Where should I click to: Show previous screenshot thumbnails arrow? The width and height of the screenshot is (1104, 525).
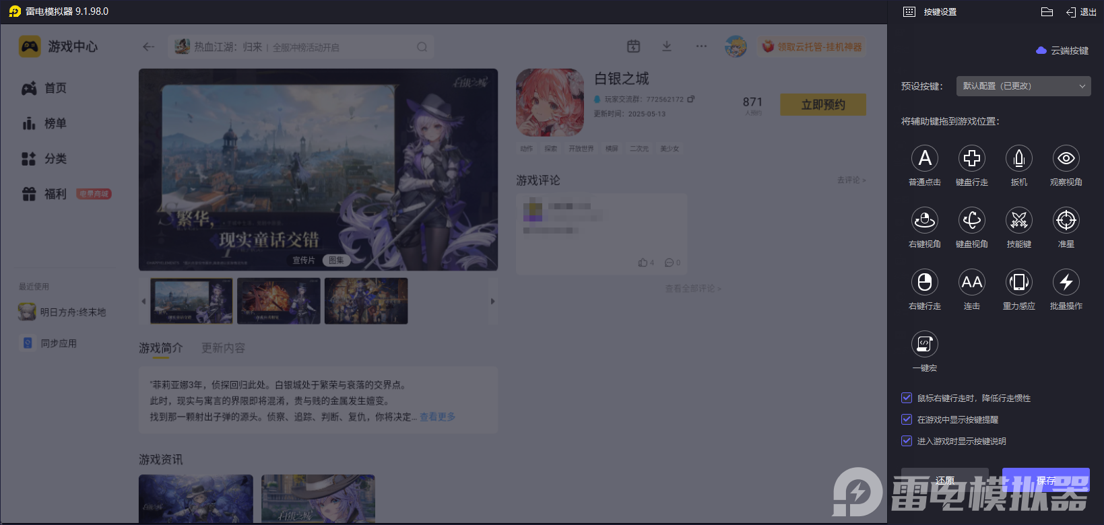pos(143,301)
